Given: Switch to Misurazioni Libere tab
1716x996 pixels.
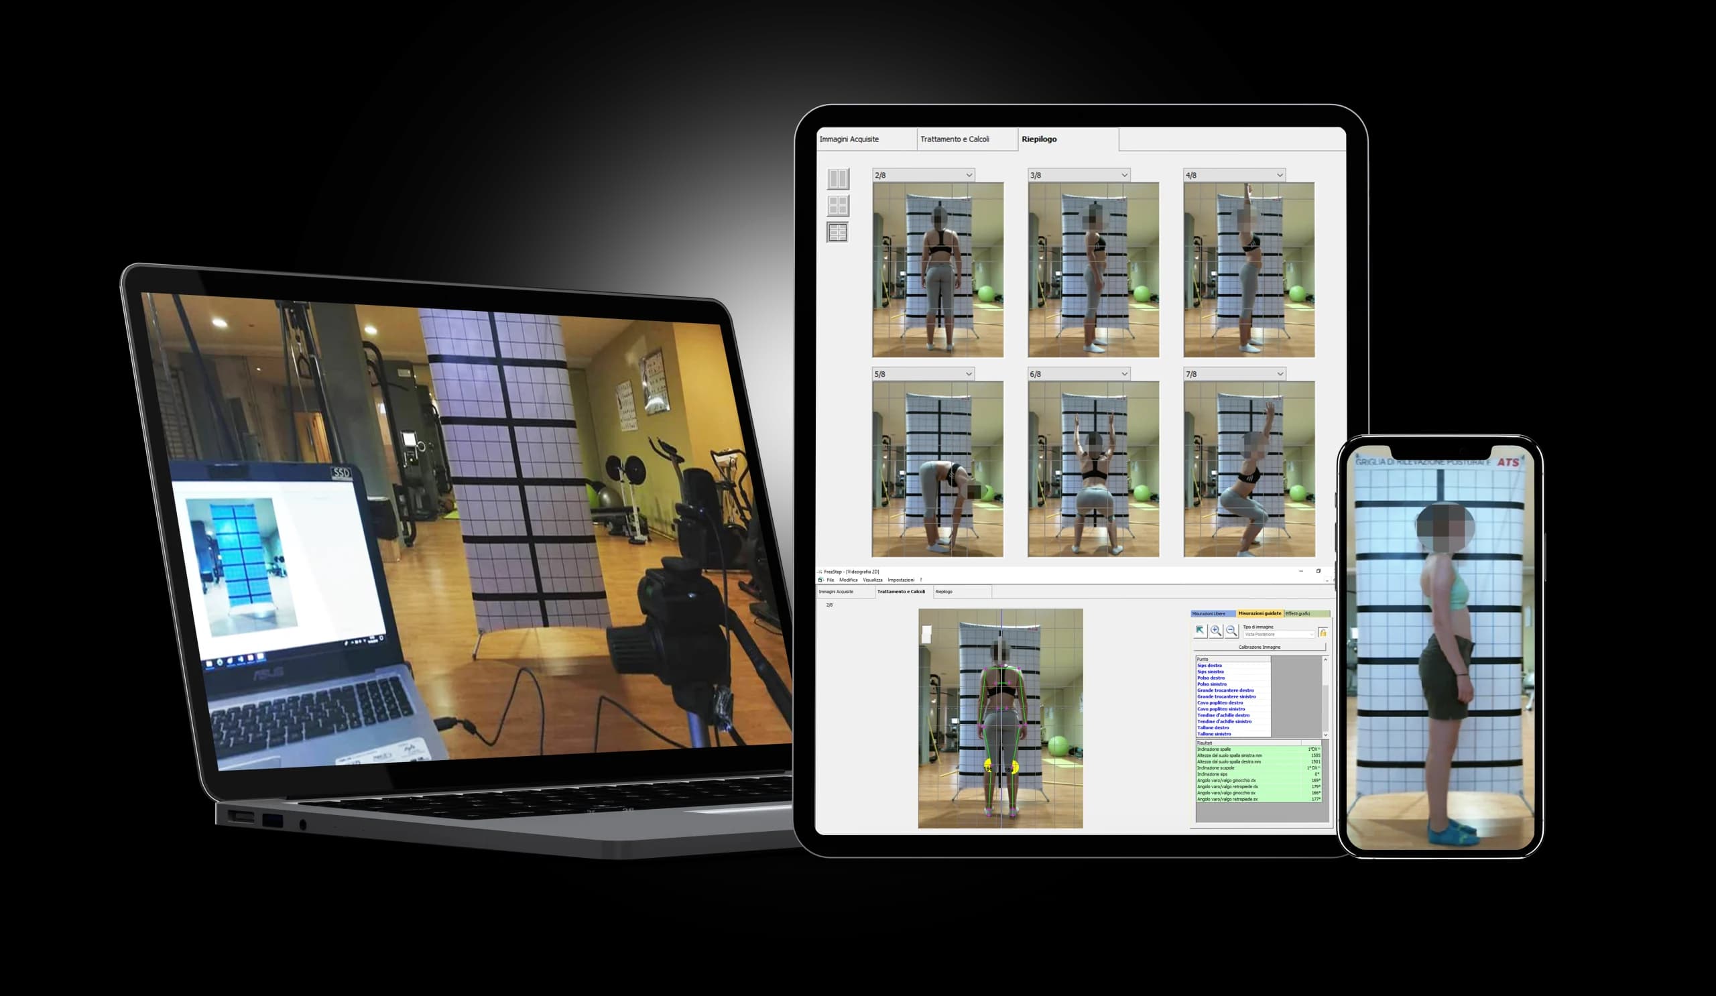Looking at the screenshot, I should point(1209,613).
